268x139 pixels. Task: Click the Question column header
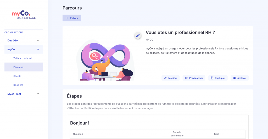point(78,134)
